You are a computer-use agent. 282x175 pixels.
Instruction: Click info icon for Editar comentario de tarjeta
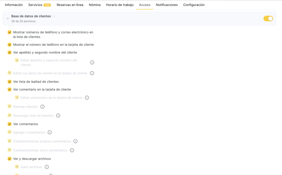pyautogui.click(x=87, y=98)
